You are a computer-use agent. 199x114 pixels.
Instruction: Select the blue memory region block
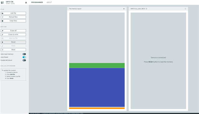[97, 87]
